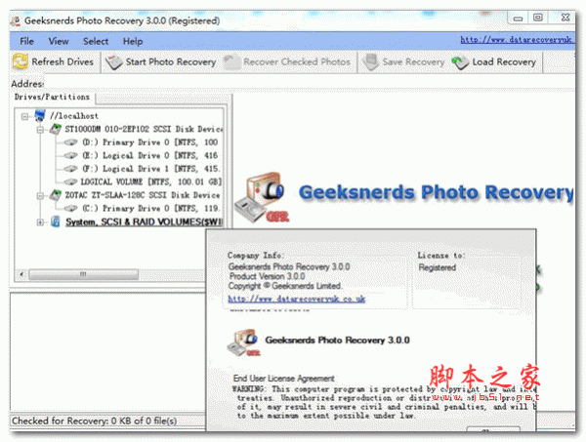Screen dimensions: 586x442
Task: Click the 'License to:' label
Action: [441, 256]
